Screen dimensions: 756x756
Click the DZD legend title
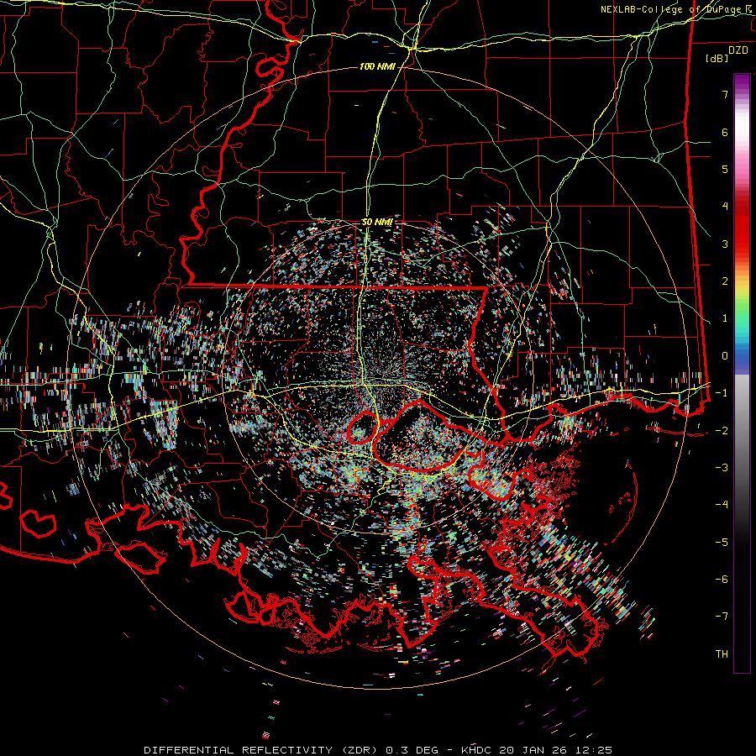point(738,50)
